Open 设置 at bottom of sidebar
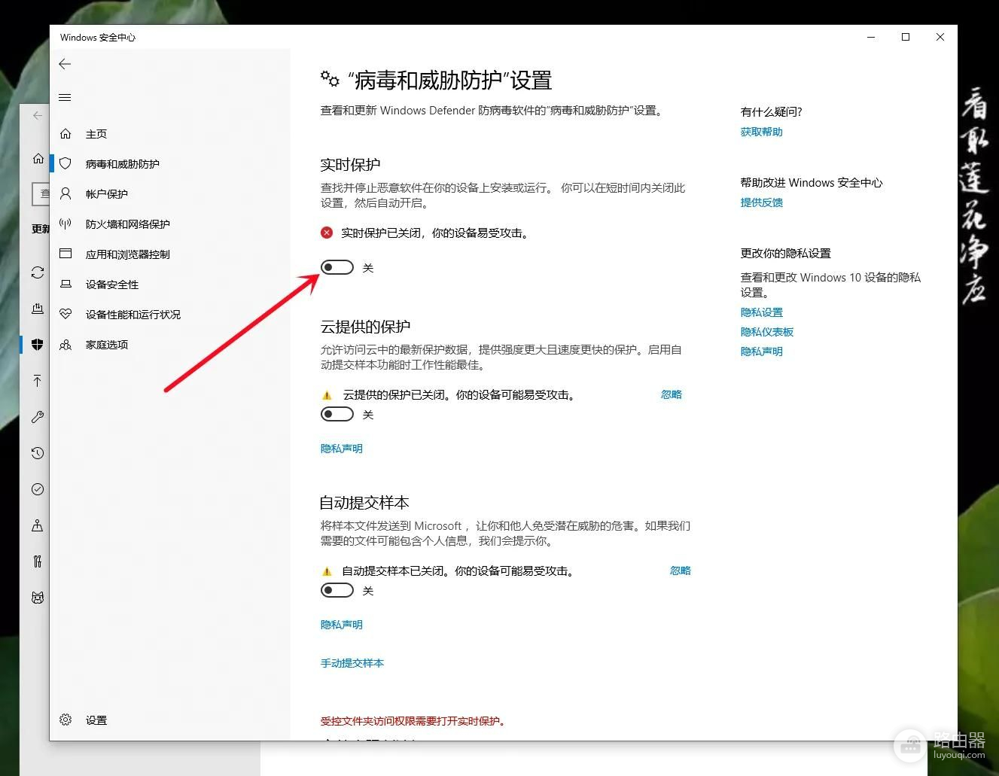Image resolution: width=999 pixels, height=776 pixels. pos(96,720)
